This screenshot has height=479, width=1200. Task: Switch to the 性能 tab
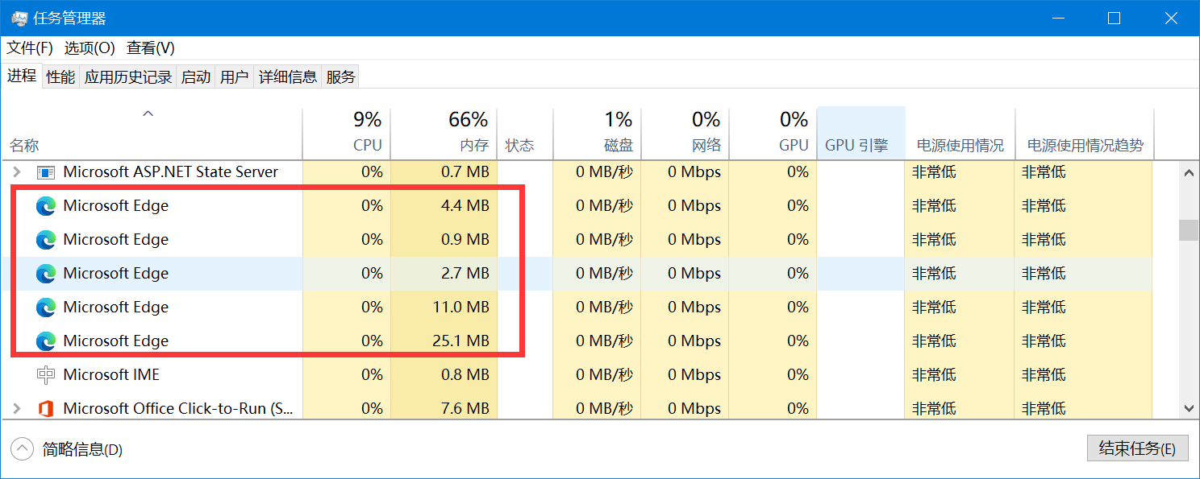pyautogui.click(x=60, y=77)
